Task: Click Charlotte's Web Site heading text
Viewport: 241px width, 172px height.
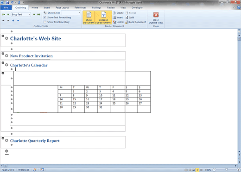Action: [36, 38]
